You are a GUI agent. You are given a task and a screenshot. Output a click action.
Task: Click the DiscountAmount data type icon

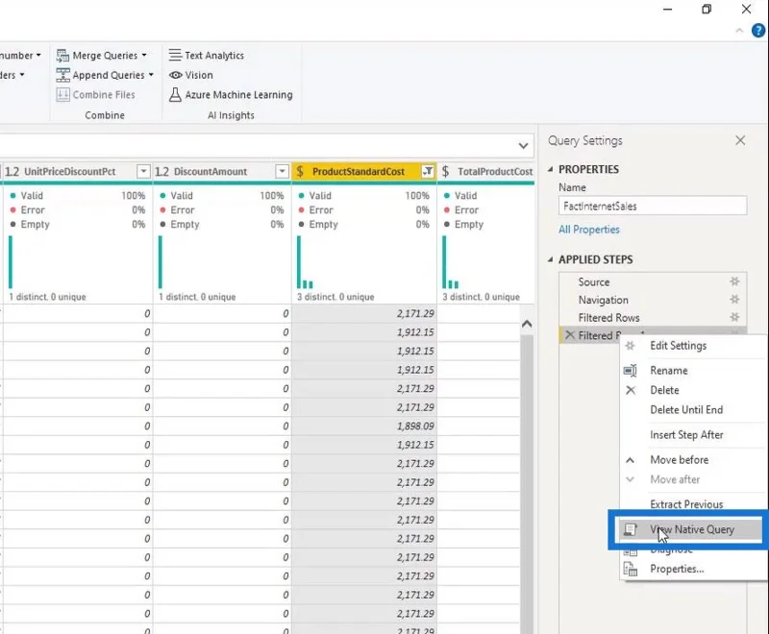(161, 172)
